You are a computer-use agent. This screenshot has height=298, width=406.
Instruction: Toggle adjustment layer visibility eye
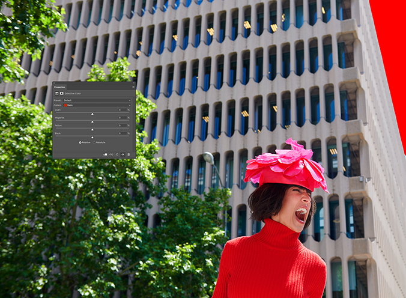(123, 154)
